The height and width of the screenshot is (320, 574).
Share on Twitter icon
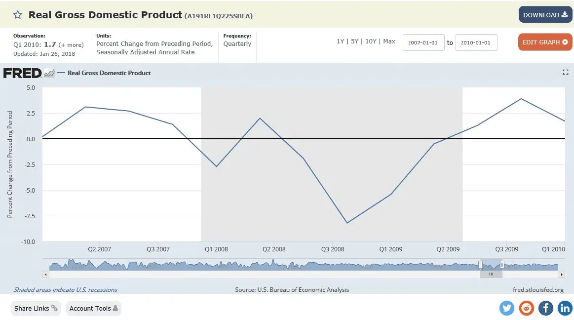click(507, 308)
